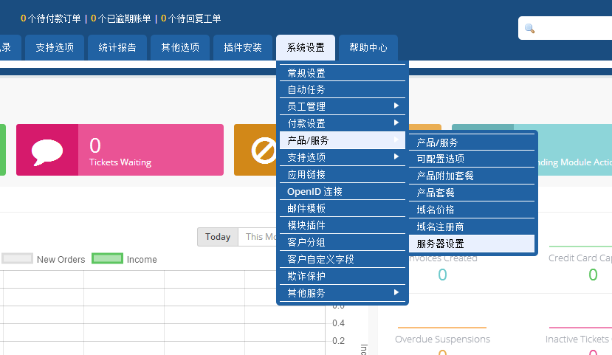612x355 pixels.
Task: Open the 支持选项 tab in top navigation
Action: tap(55, 47)
